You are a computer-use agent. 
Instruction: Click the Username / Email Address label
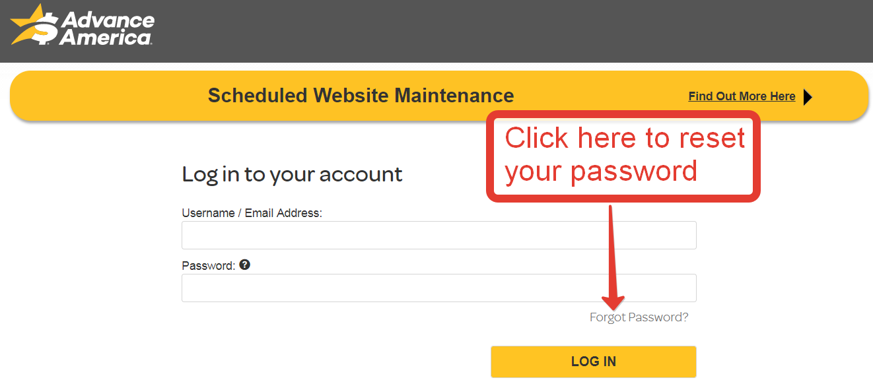tap(252, 213)
